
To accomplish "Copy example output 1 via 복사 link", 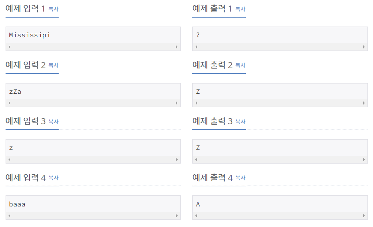I will pyautogui.click(x=240, y=9).
